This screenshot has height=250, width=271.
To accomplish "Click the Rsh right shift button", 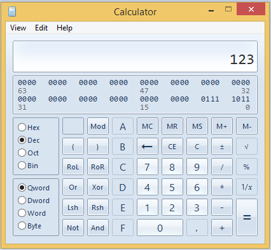I will (98, 207).
